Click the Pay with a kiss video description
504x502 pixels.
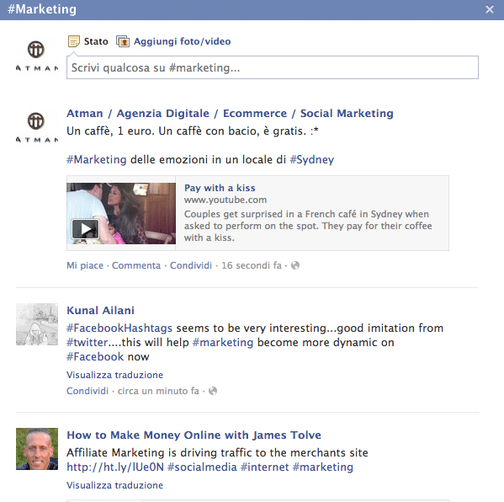[308, 226]
